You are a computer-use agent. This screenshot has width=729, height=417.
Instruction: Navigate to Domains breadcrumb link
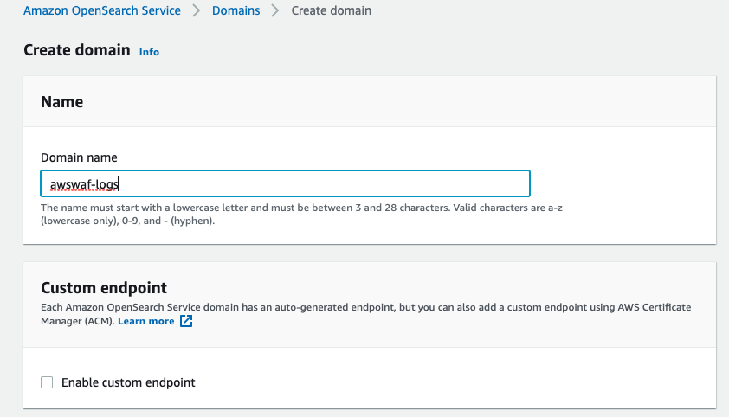(235, 10)
